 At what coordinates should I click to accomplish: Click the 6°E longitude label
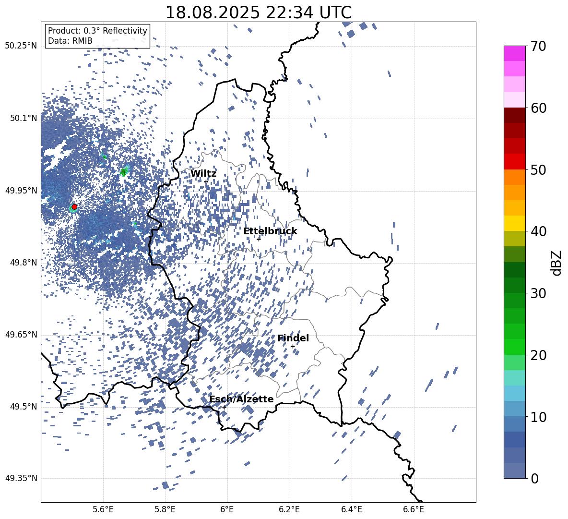(227, 509)
